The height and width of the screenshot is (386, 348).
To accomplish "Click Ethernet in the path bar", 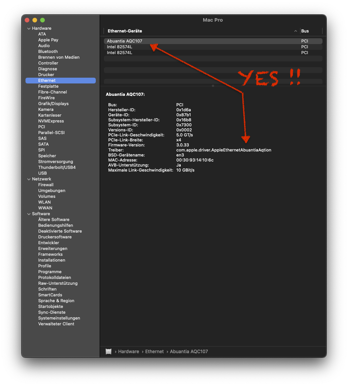I will click(154, 352).
